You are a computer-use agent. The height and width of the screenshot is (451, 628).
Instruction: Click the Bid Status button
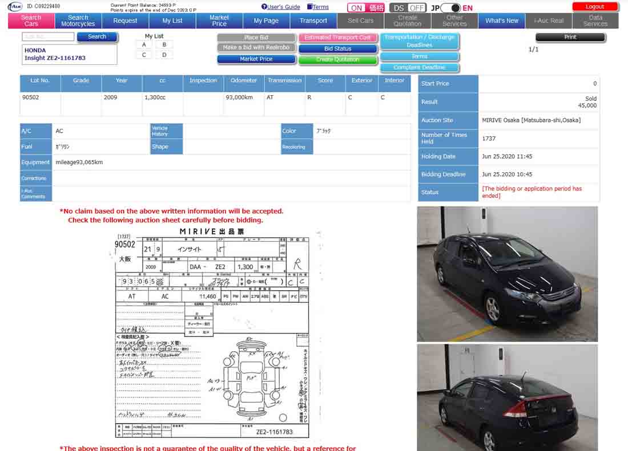337,48
